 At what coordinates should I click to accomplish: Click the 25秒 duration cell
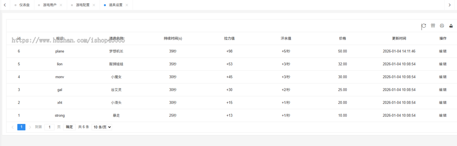(173, 115)
